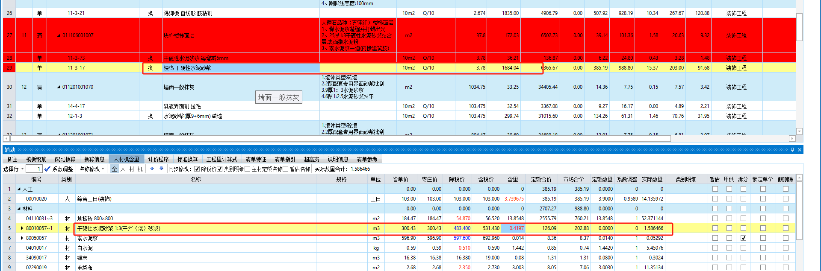Click 编号 column header
The width and height of the screenshot is (821, 271).
pos(36,179)
